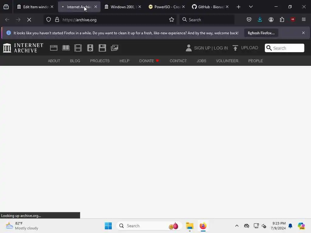
Task: Close the Internet Archive tab
Action: [96, 7]
